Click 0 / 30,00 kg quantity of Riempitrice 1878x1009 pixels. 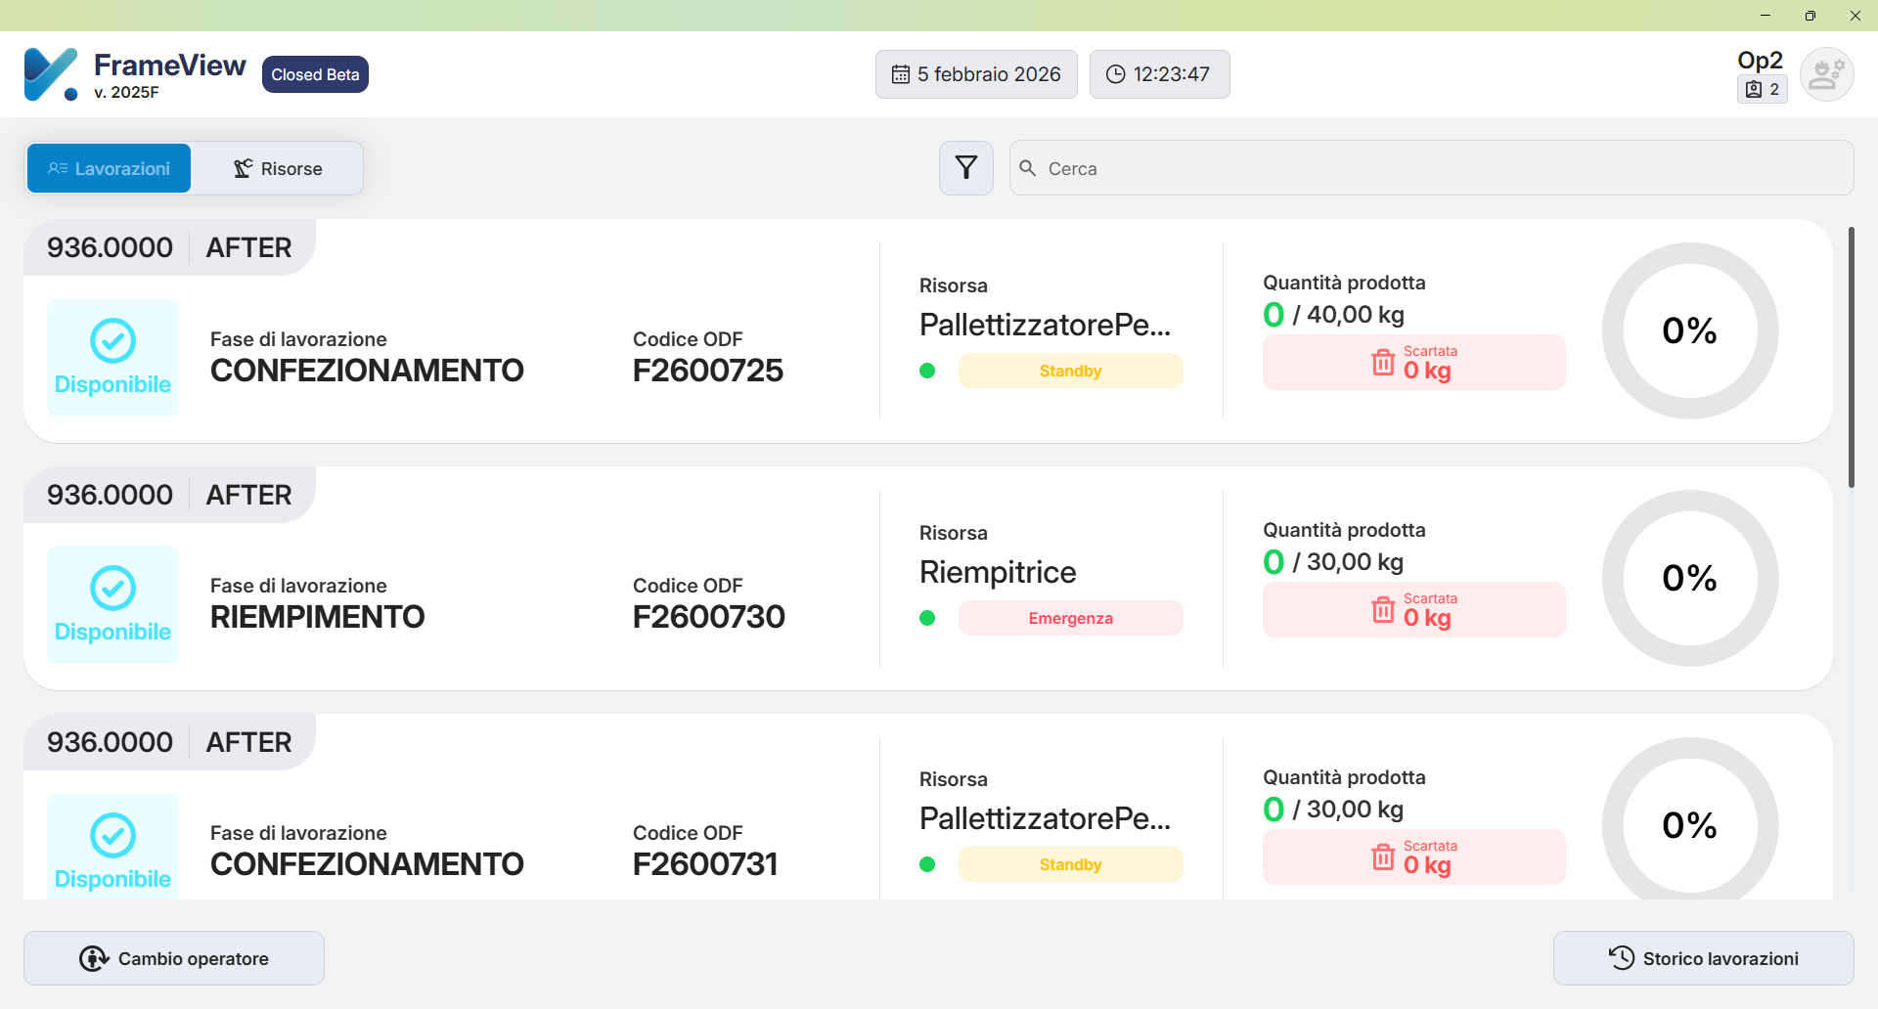(x=1333, y=562)
